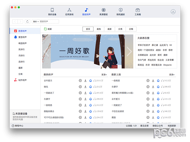Download 可不可以(最强抖音版) ringtone

(85, 117)
